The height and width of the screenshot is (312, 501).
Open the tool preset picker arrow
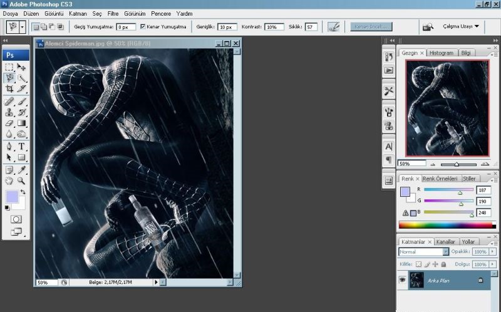click(22, 27)
